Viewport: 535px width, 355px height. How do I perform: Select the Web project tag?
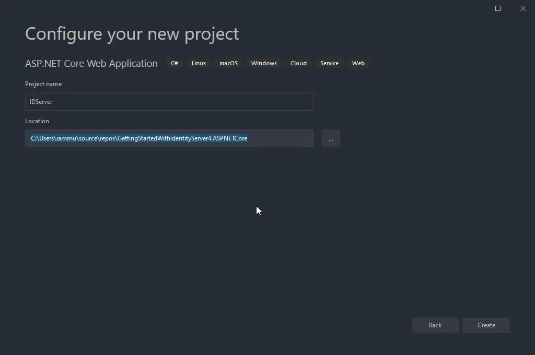[358, 63]
